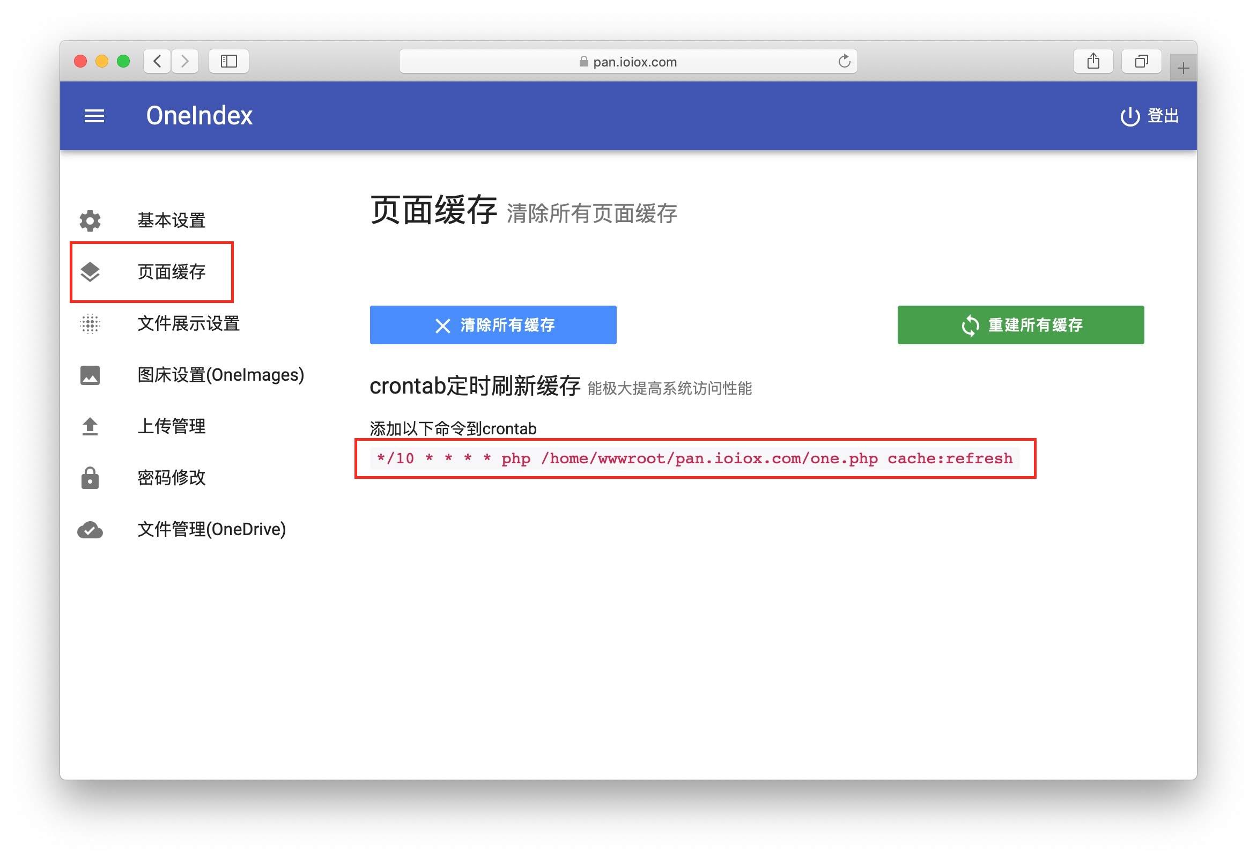Open the hamburger menu in OneIndex header
Screen dimensions: 1257x859
tap(94, 116)
